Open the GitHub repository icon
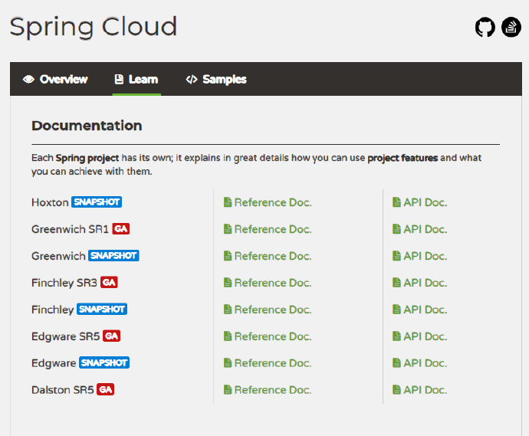529x436 pixels. coord(485,27)
